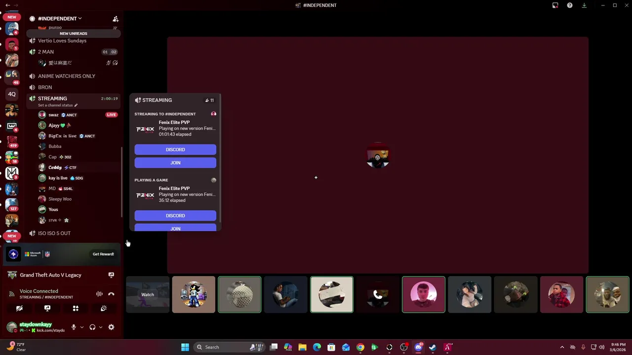Jump to NEW UNREADS bar
This screenshot has width=632, height=355.
(x=74, y=34)
